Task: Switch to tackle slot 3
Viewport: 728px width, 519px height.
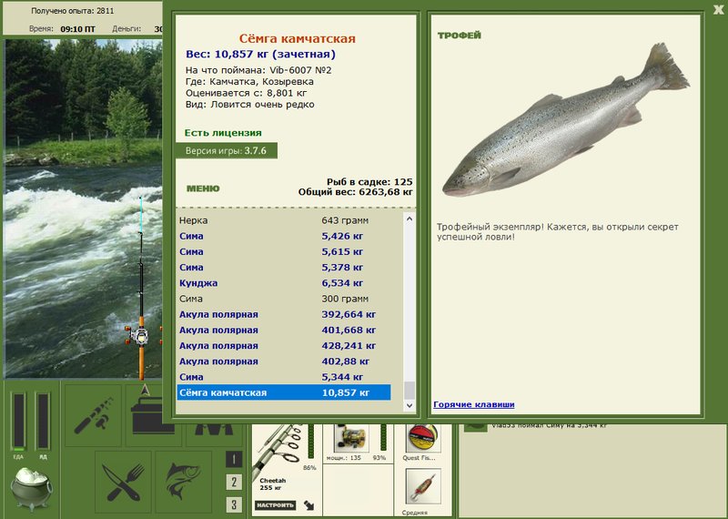Action: (x=234, y=504)
